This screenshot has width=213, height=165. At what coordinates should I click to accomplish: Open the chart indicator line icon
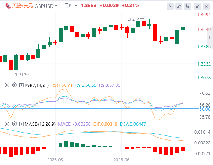pyautogui.click(x=170, y=6)
